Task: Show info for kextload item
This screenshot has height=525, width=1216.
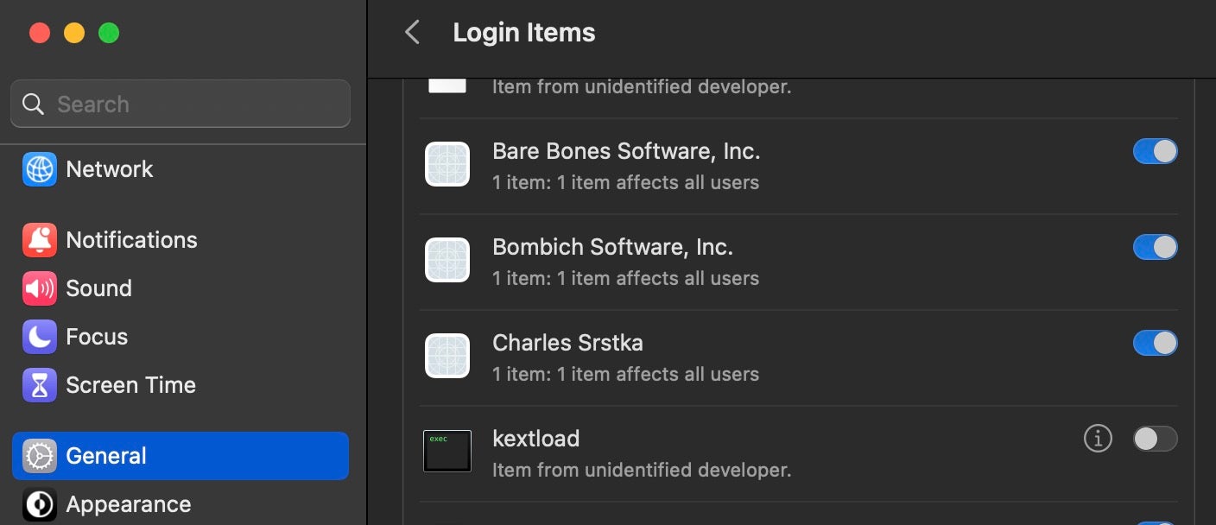Action: coord(1098,439)
